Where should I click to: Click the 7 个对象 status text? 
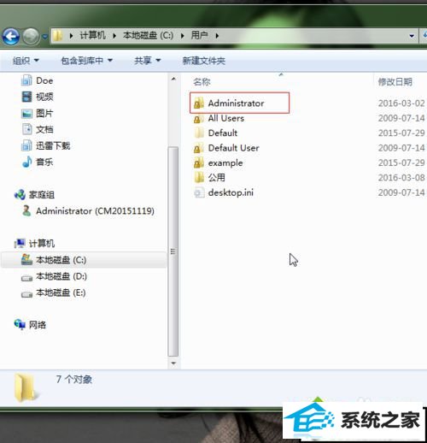(x=74, y=380)
